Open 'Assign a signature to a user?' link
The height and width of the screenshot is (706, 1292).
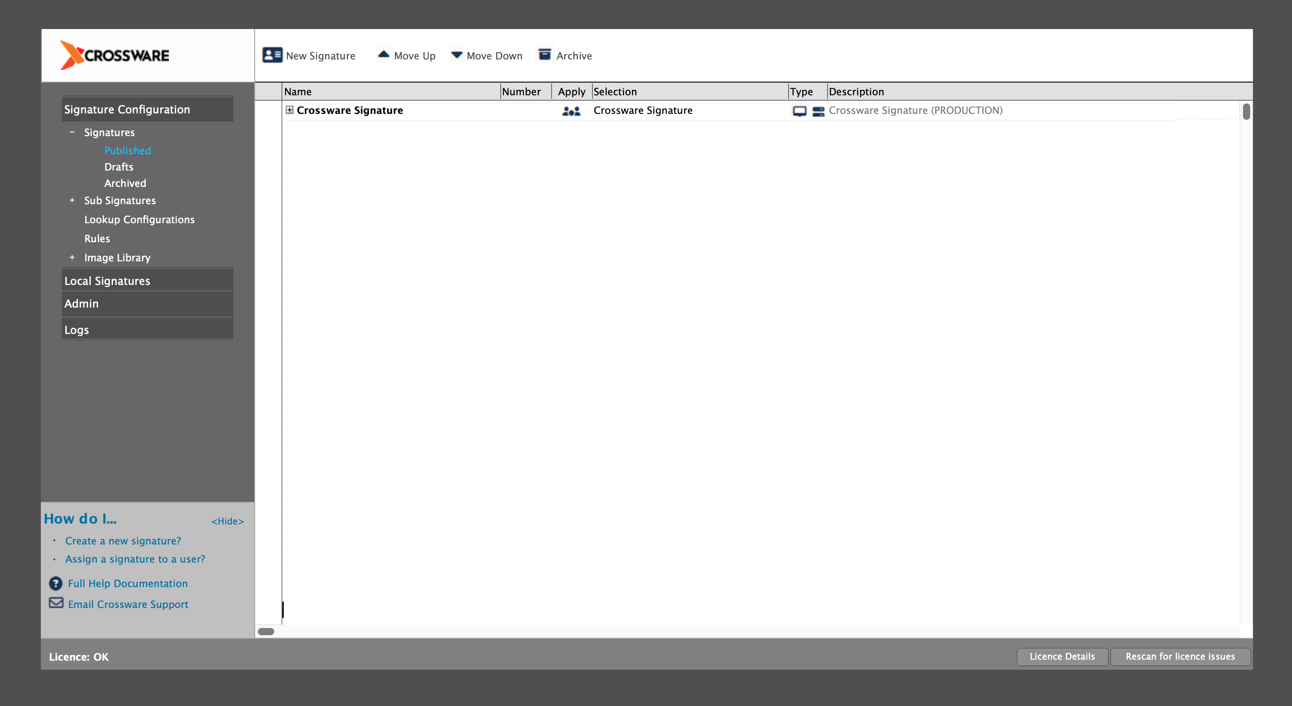click(135, 559)
